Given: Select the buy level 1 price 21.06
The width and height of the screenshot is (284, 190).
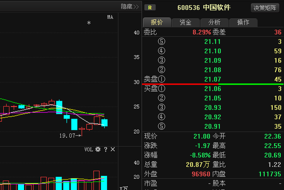Looking at the screenshot, I should [x=213, y=89].
